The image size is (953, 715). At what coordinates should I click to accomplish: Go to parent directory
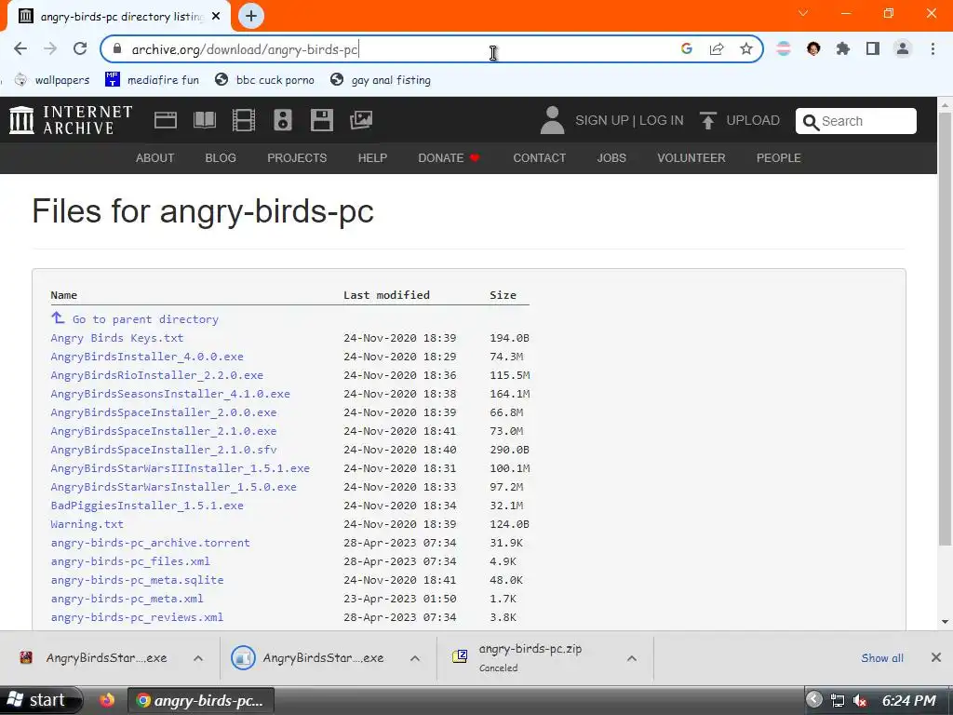click(x=145, y=319)
